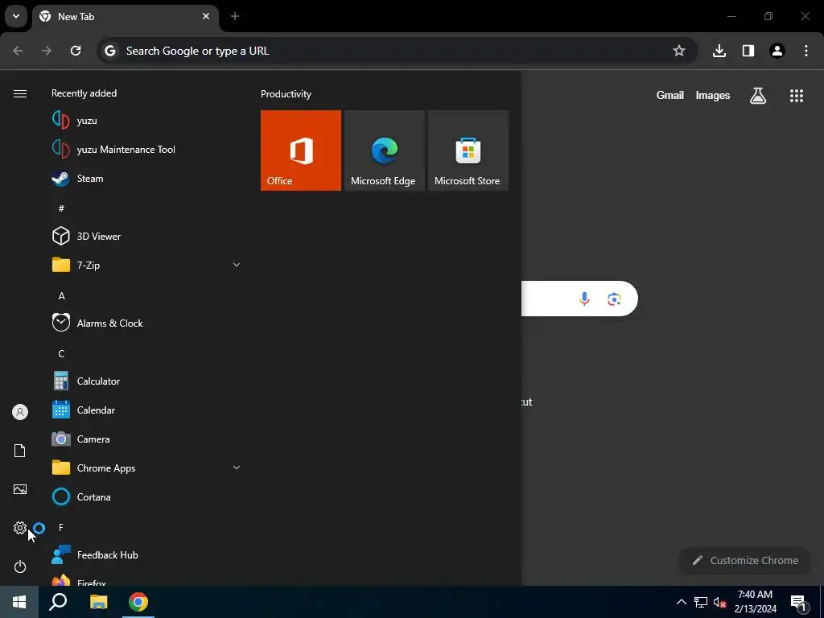
Task: Open Google Images link
Action: (x=713, y=95)
